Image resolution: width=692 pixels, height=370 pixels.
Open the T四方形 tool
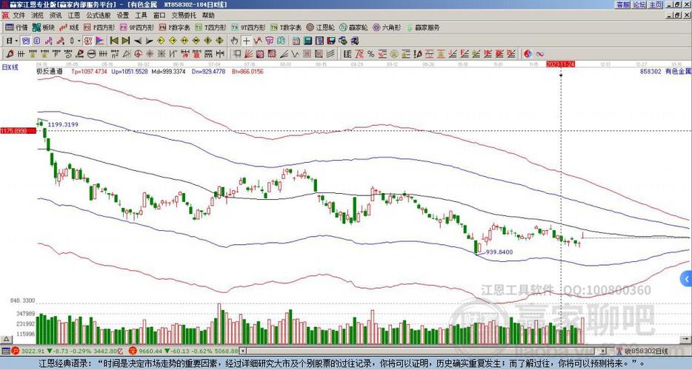click(210, 27)
